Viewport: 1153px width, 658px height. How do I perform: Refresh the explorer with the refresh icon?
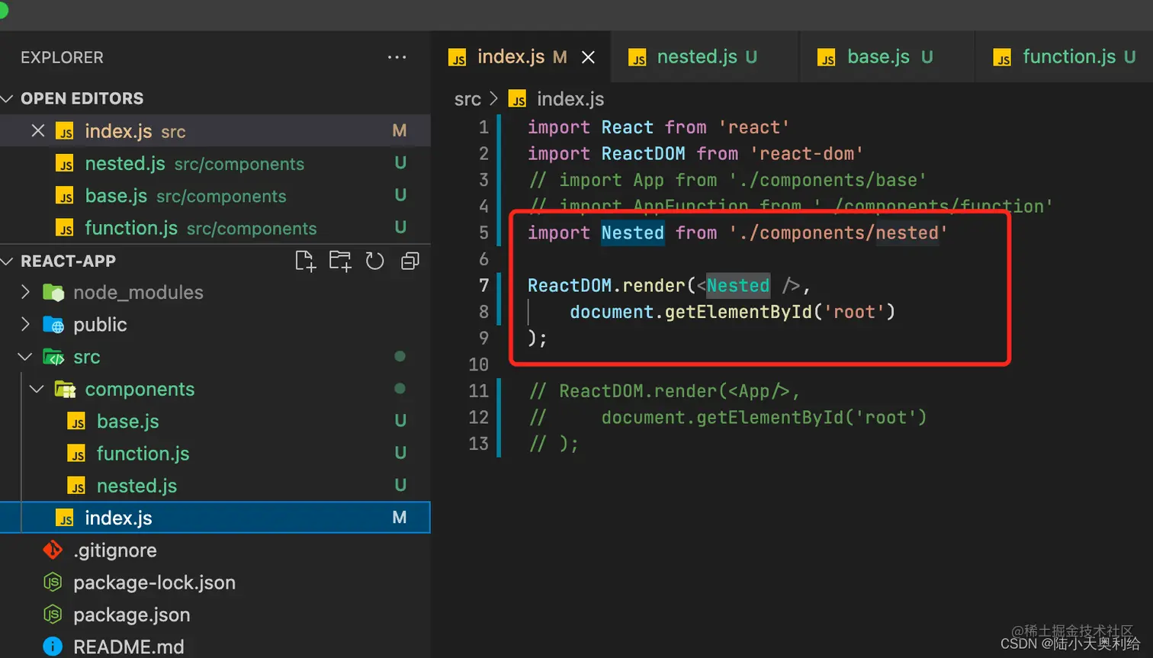[x=374, y=261]
